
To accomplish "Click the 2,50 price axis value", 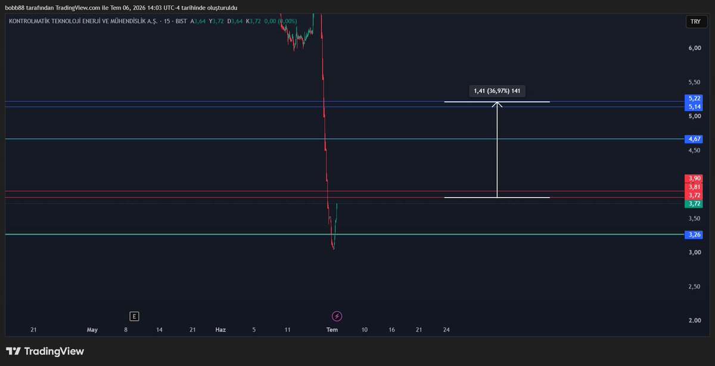I will [695, 287].
